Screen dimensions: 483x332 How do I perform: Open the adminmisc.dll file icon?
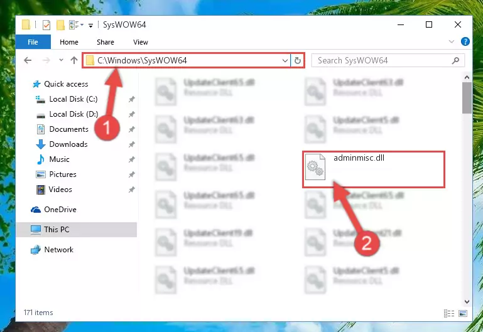[315, 167]
